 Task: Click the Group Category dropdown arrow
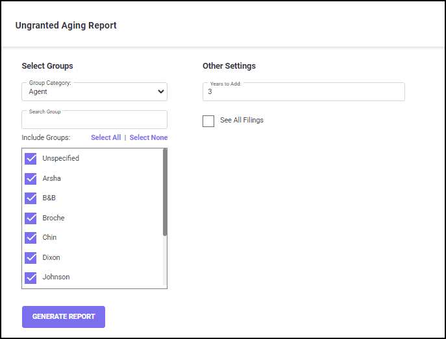coord(160,92)
